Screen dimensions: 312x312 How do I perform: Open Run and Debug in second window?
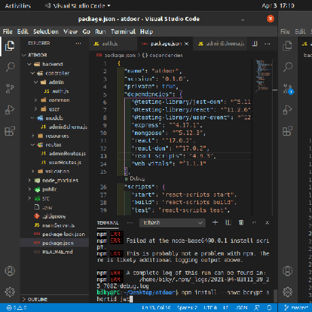pos(288,110)
